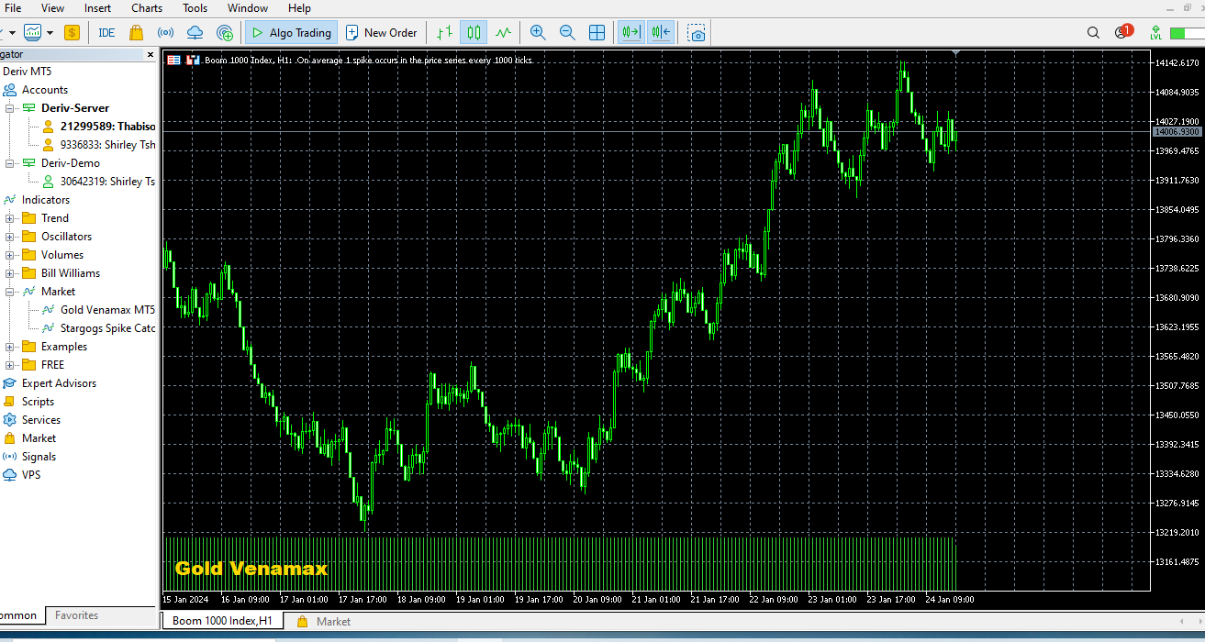Click the New Order button
Viewport: 1205px width, 642px height.
click(381, 32)
